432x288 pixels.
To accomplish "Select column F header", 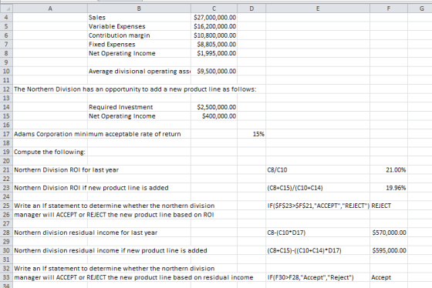I will [x=389, y=8].
